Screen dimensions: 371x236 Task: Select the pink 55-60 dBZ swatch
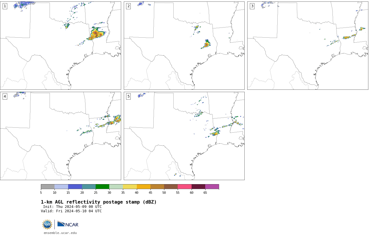pos(185,187)
